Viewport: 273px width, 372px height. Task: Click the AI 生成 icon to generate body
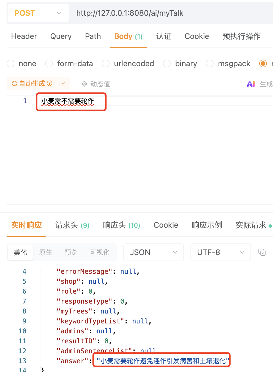251,84
